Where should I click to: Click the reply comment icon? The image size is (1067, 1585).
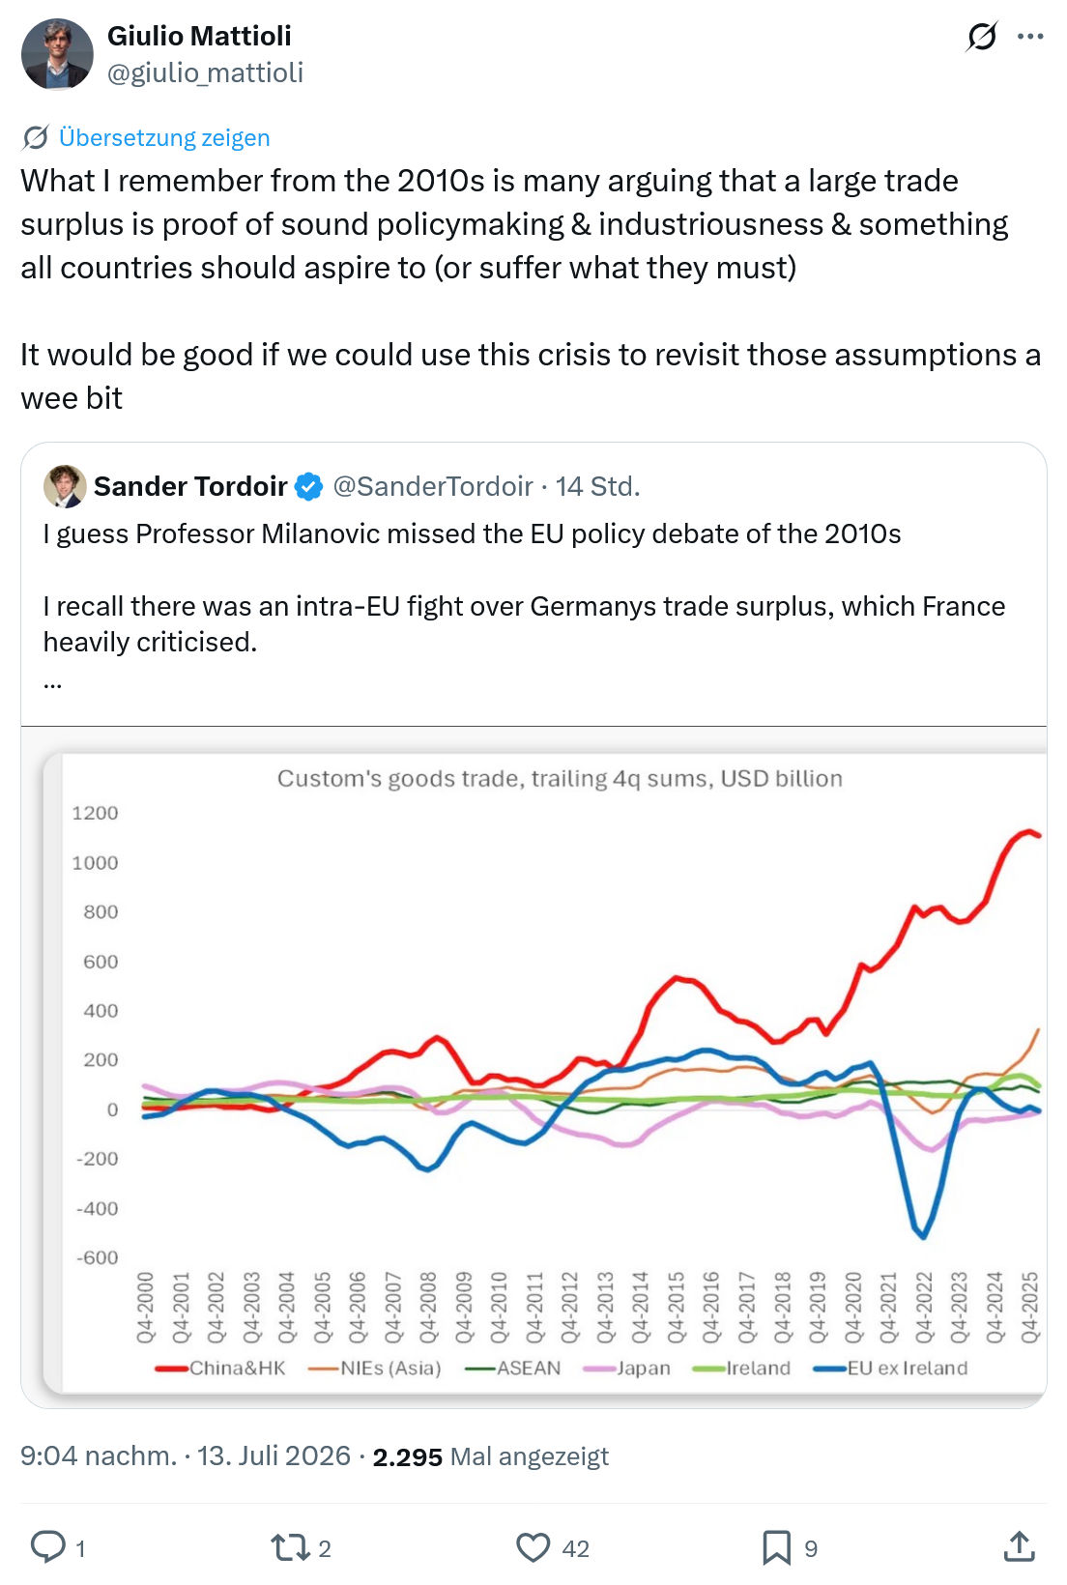point(48,1547)
